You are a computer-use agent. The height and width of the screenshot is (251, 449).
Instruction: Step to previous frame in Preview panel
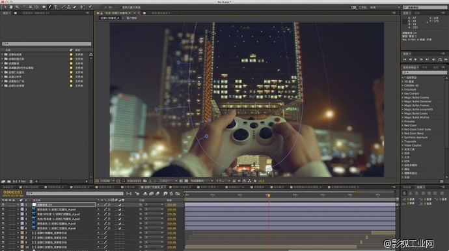[411, 59]
